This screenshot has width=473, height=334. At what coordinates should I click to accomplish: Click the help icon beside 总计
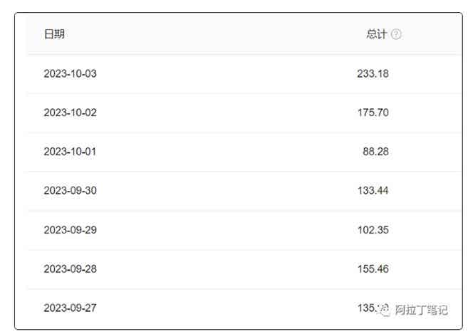[x=397, y=34]
